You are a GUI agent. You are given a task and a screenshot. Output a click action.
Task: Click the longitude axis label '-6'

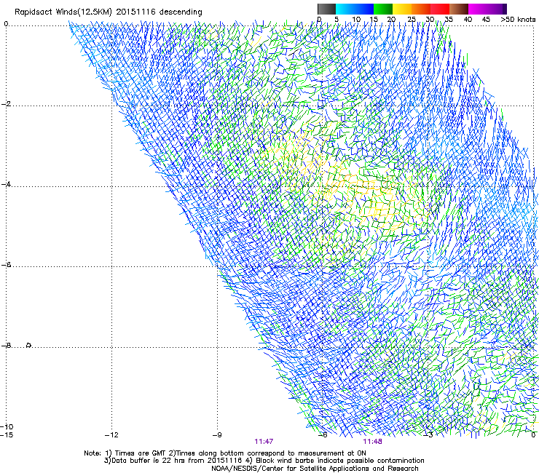point(323,435)
